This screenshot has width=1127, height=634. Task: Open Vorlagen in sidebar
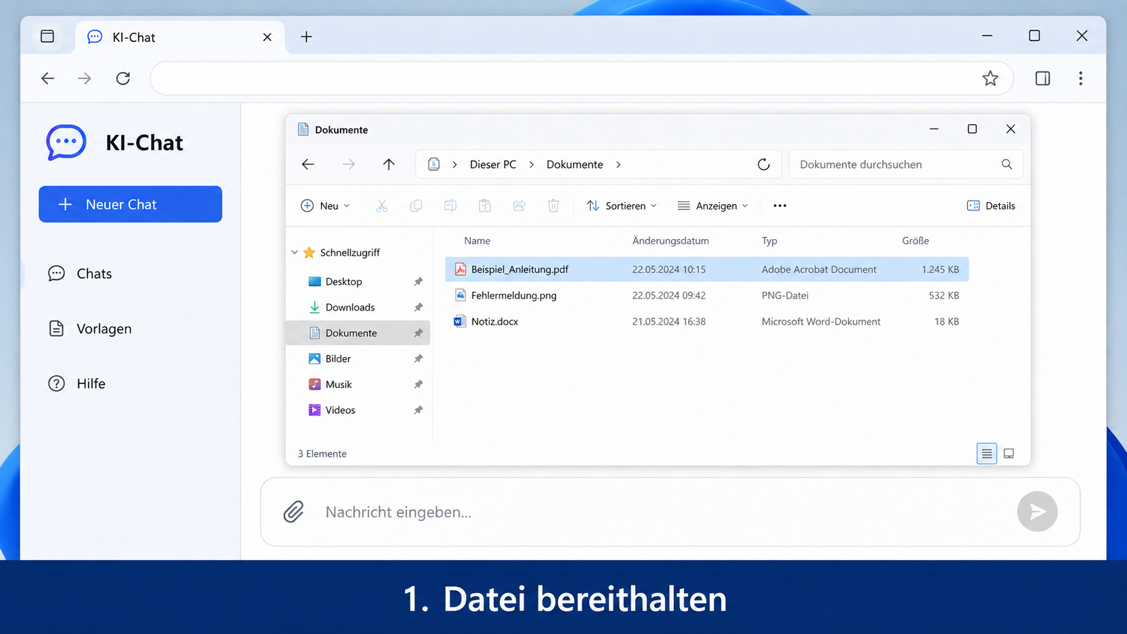click(x=90, y=329)
